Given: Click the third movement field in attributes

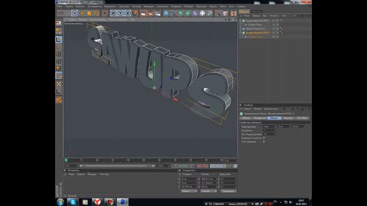Looking at the screenshot, I should pos(299,126).
